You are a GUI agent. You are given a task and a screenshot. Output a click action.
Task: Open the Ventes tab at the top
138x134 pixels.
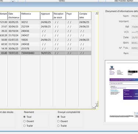pyautogui.click(x=62, y=1)
